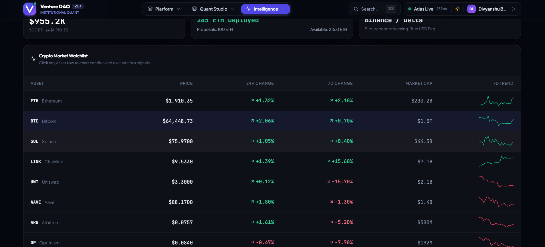The image size is (545, 247).
Task: Open the Intelligence dropdown menu
Action: click(265, 9)
